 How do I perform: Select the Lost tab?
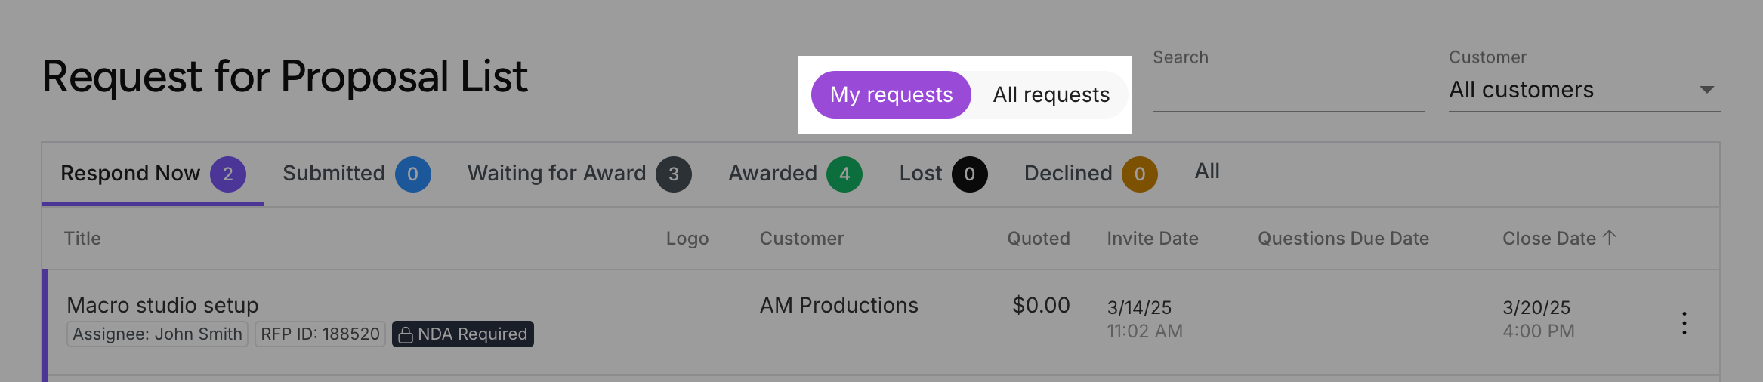pyautogui.click(x=943, y=174)
